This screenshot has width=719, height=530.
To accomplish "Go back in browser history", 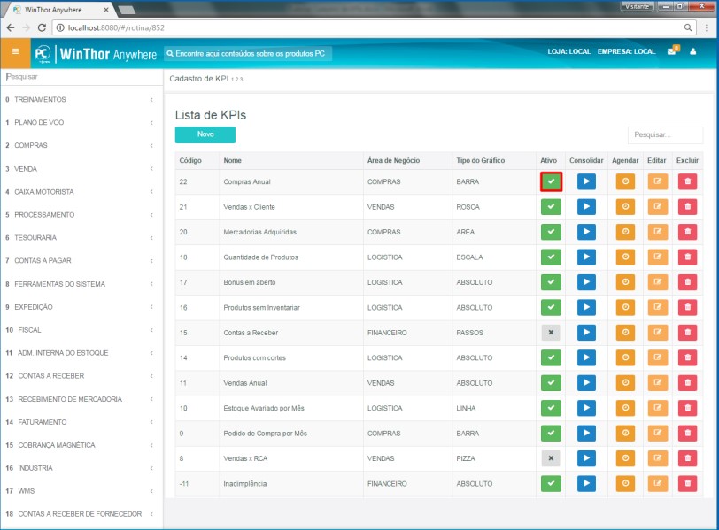I will tap(11, 27).
